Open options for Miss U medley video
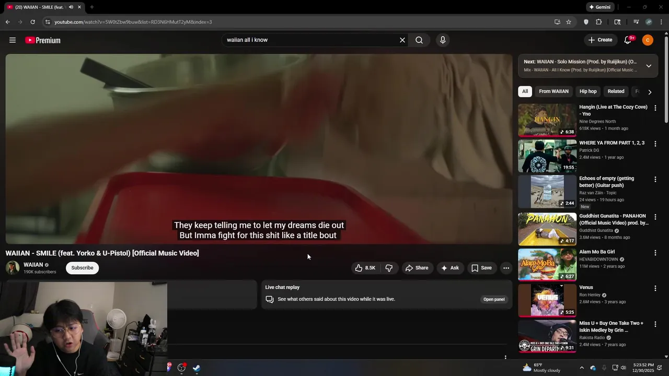The width and height of the screenshot is (669, 376). pyautogui.click(x=655, y=324)
